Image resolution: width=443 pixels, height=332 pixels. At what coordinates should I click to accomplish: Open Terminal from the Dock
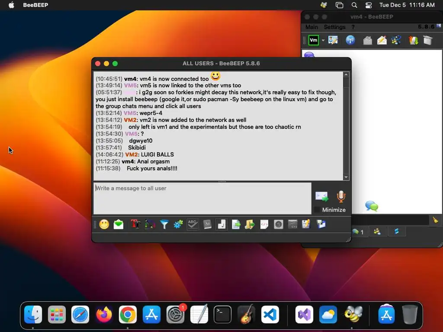point(222,314)
